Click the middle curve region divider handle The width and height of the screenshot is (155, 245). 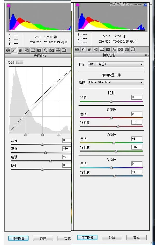(x=42, y=135)
